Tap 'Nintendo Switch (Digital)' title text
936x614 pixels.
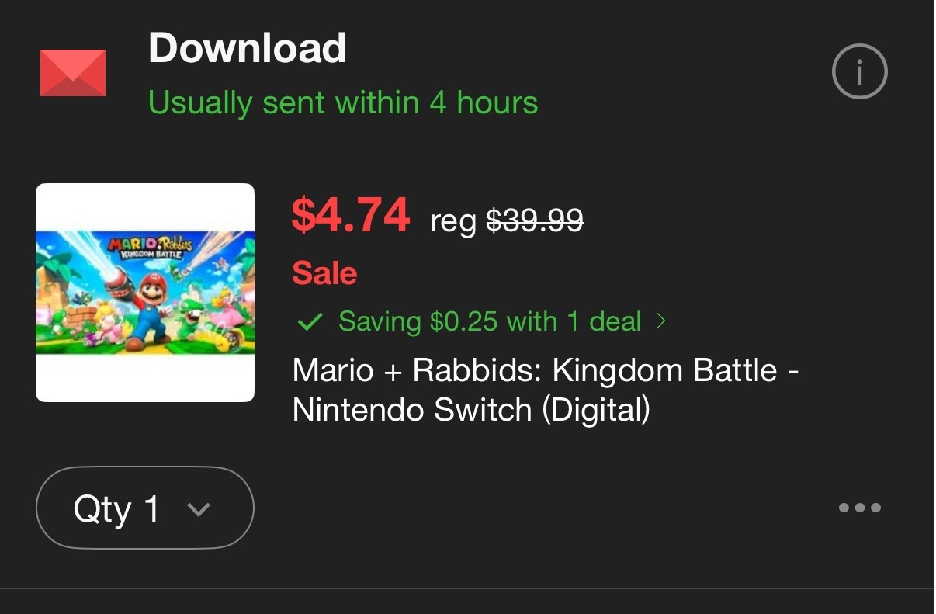pyautogui.click(x=470, y=409)
